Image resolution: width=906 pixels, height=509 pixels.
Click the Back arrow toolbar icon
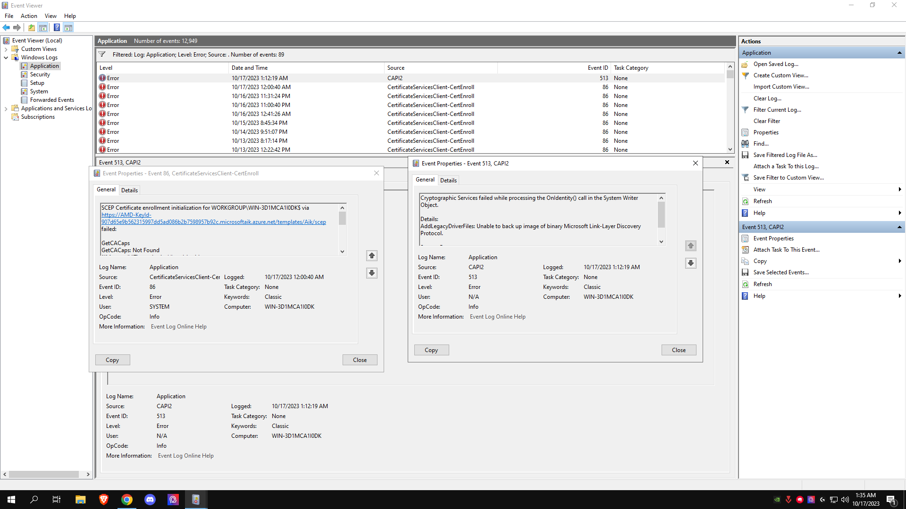6,27
